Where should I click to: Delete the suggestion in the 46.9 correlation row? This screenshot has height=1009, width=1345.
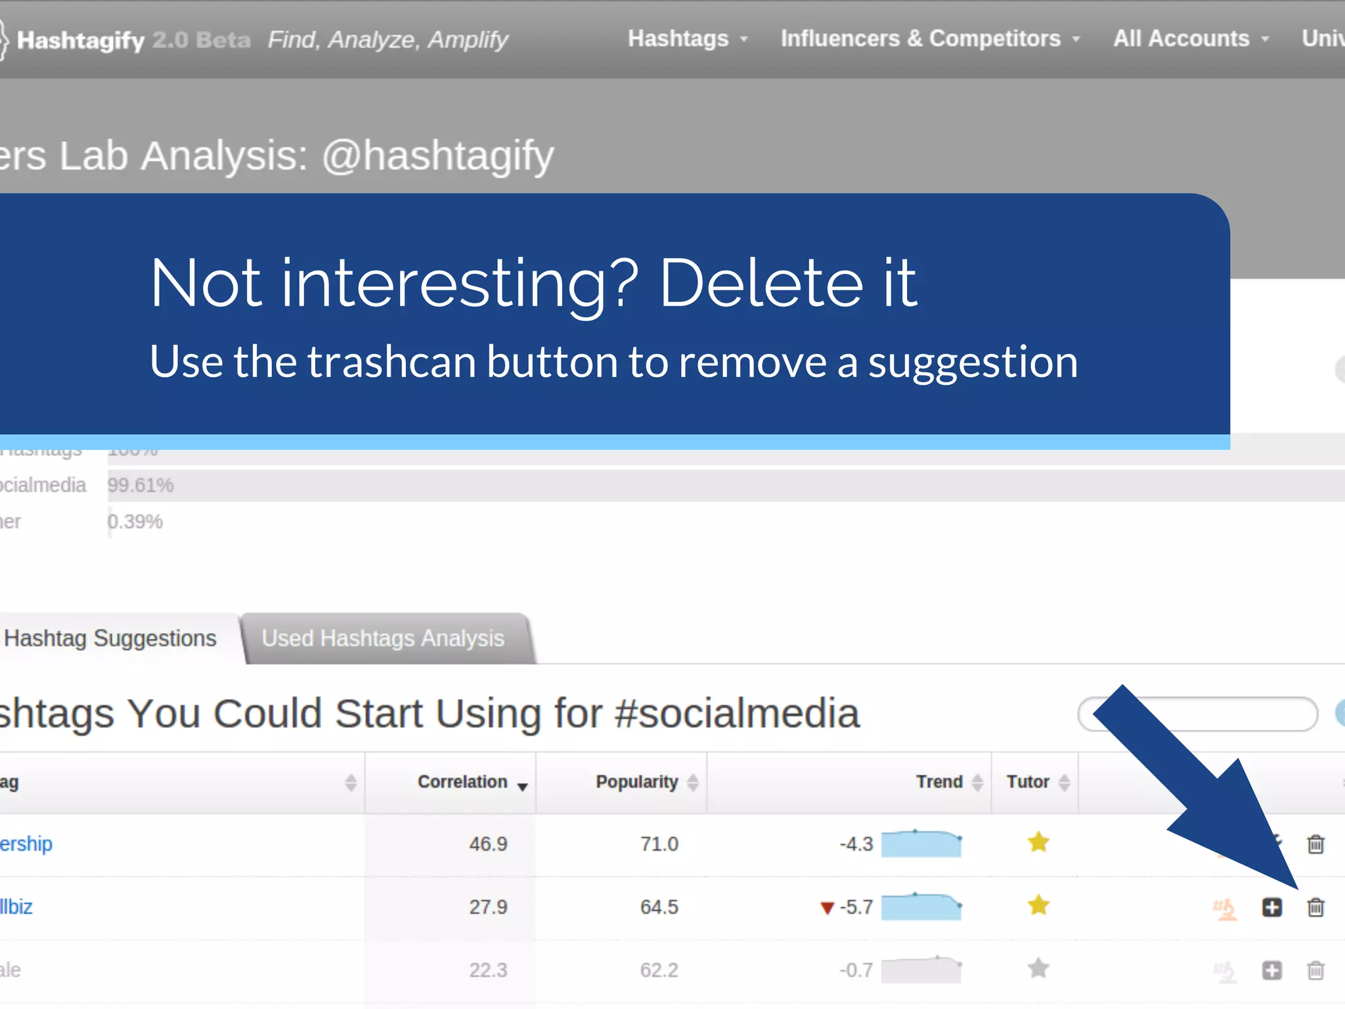pos(1315,843)
